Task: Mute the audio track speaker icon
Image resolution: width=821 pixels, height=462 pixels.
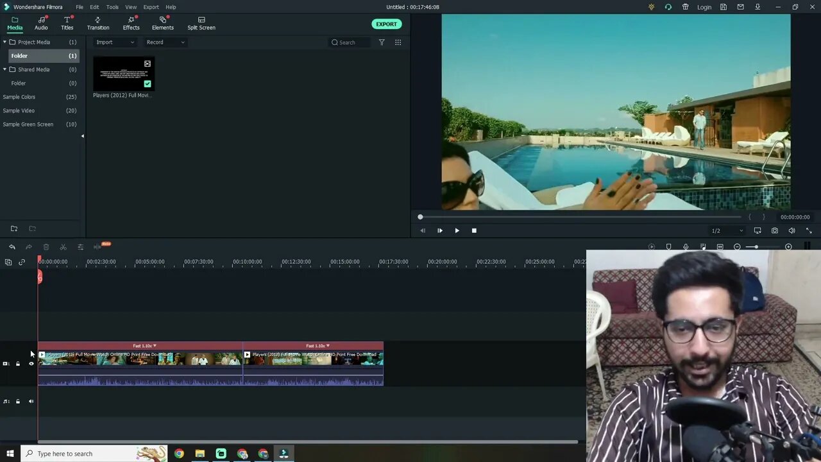Action: (x=31, y=402)
